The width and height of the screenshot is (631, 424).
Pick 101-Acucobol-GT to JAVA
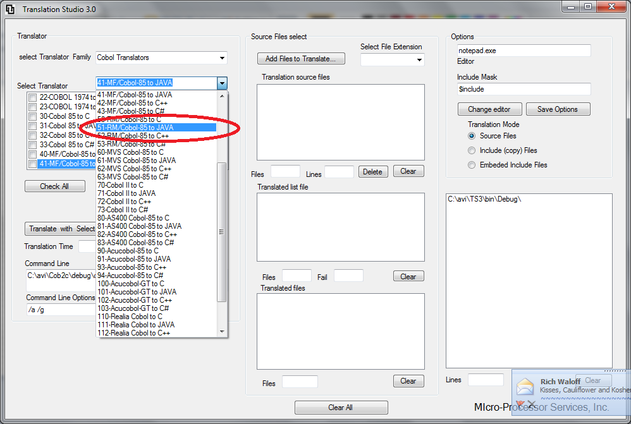coord(157,292)
